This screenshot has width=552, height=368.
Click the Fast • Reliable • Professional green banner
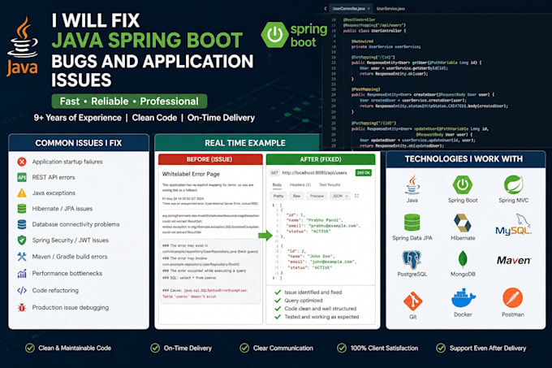click(x=129, y=102)
